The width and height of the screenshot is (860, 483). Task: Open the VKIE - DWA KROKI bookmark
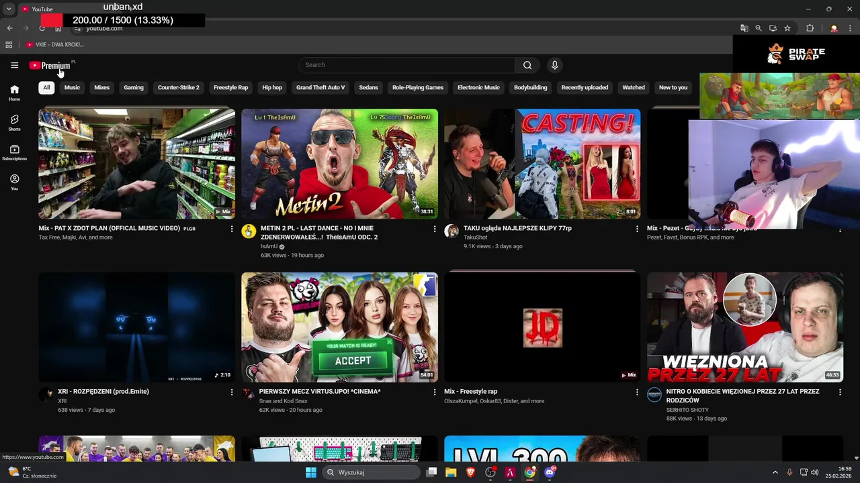[55, 45]
